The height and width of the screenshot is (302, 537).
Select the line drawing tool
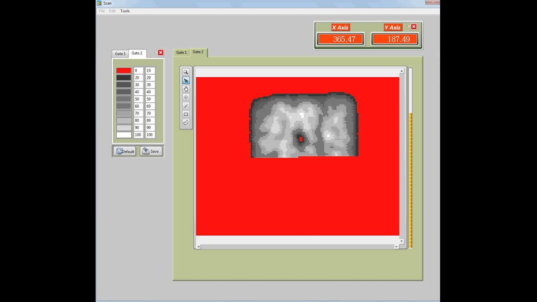[x=186, y=106]
